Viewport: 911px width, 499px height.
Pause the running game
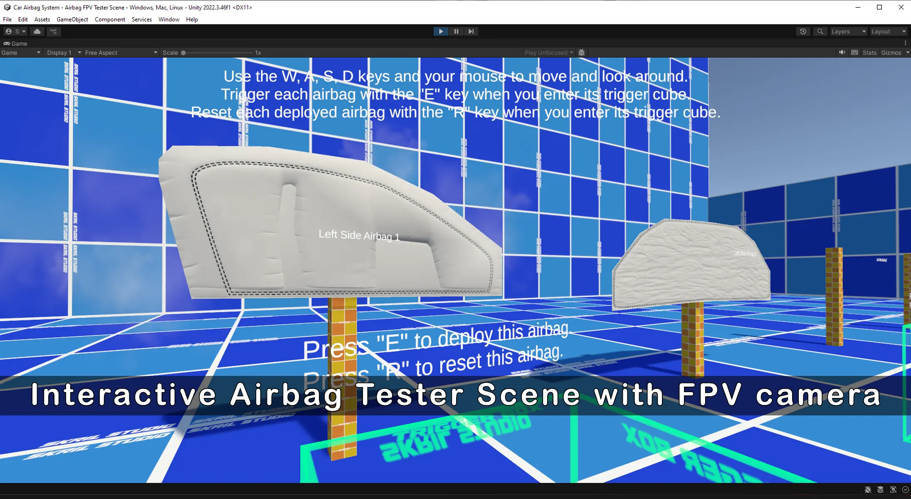[456, 32]
